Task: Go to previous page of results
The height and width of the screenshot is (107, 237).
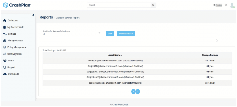Action: click(133, 92)
